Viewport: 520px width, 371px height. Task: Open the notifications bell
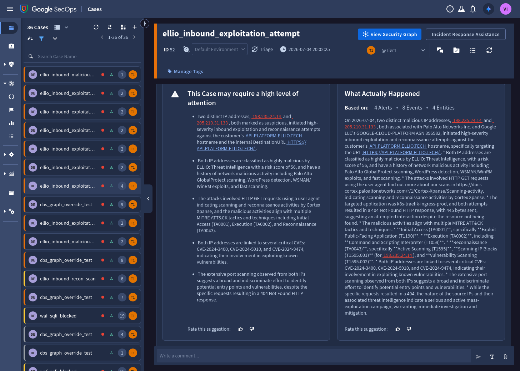click(473, 9)
